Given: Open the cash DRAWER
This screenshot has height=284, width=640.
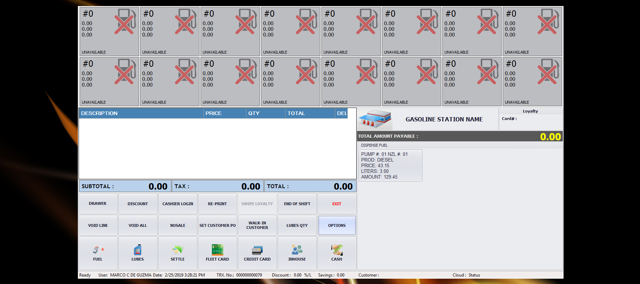Looking at the screenshot, I should click(x=98, y=204).
